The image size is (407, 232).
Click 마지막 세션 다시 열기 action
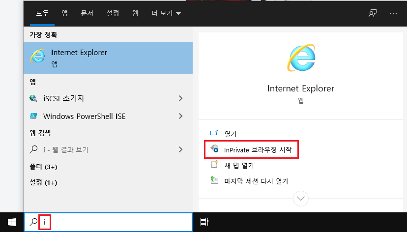point(256,181)
